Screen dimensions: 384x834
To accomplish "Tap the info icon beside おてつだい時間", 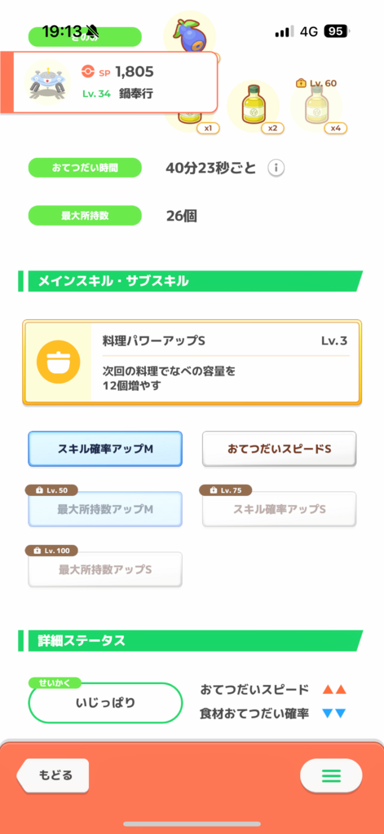I will (276, 169).
